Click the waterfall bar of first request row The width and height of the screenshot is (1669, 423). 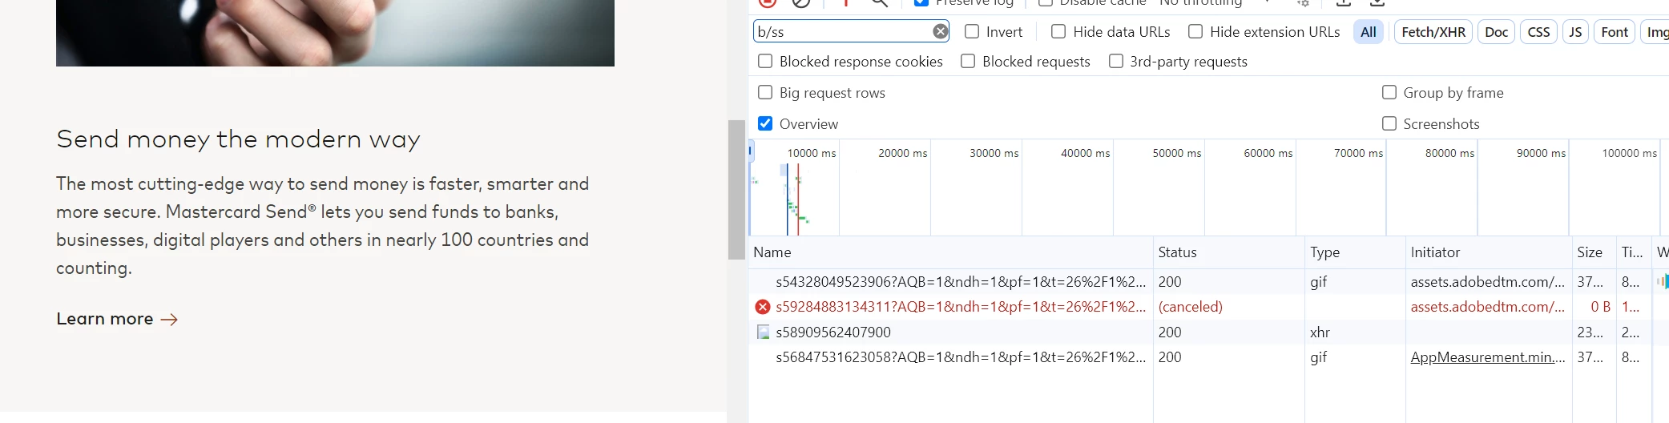[x=1662, y=282]
